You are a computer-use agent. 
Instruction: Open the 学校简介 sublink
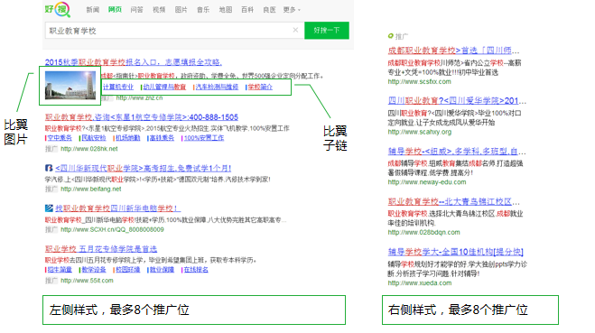260,87
